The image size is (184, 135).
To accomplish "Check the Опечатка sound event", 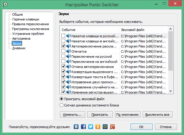I will point(63,51).
